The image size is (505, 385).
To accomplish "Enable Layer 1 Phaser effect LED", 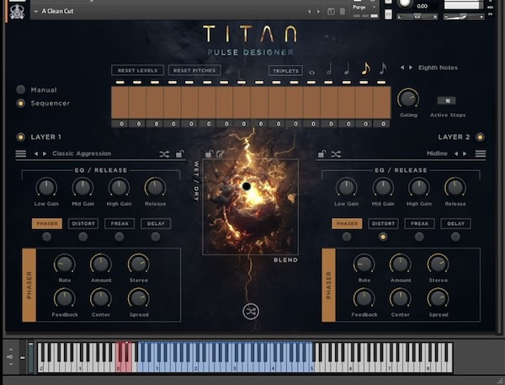I will [46, 237].
